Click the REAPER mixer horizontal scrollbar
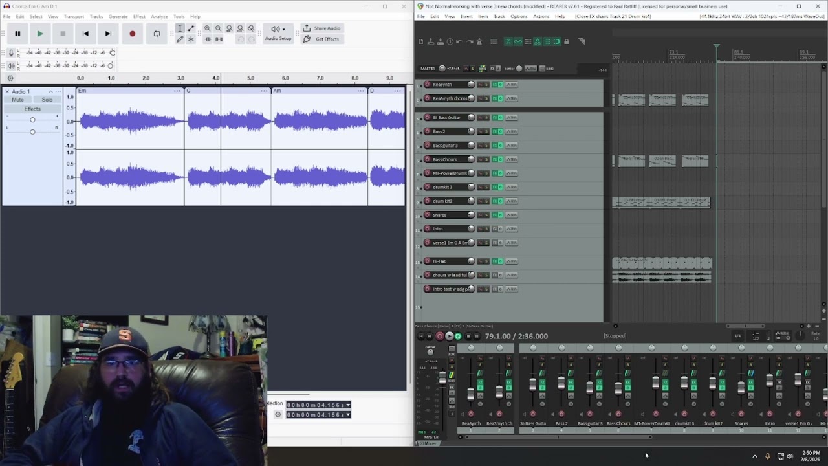Screen dimensions: 828x466 tap(558, 437)
